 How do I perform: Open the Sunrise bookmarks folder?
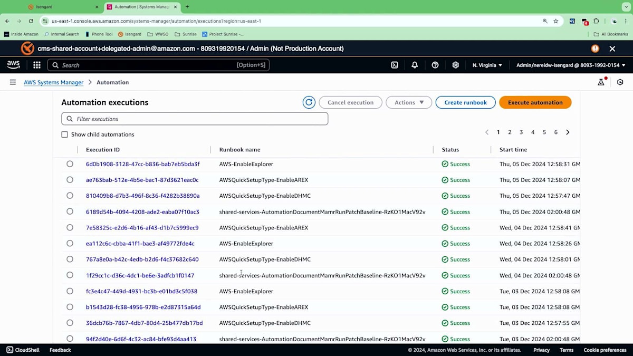point(185,34)
